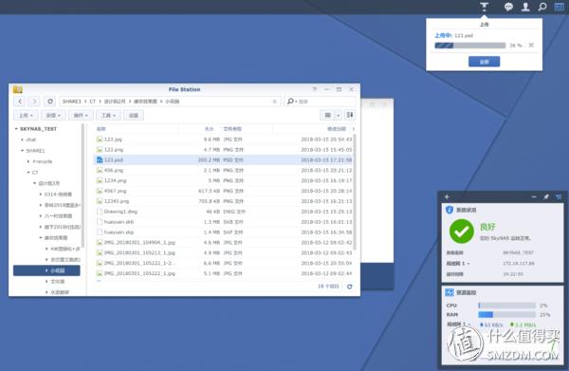
Task: Open File Station help question mark
Action: click(315, 89)
